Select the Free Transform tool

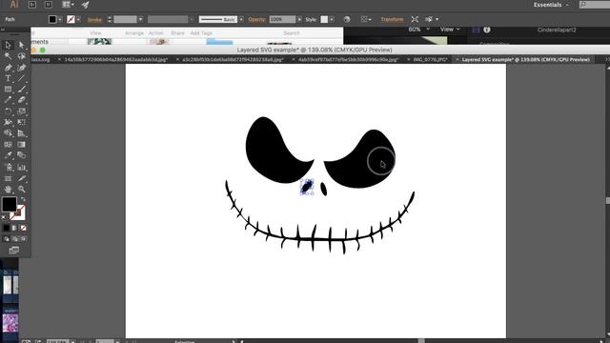[x=22, y=122]
